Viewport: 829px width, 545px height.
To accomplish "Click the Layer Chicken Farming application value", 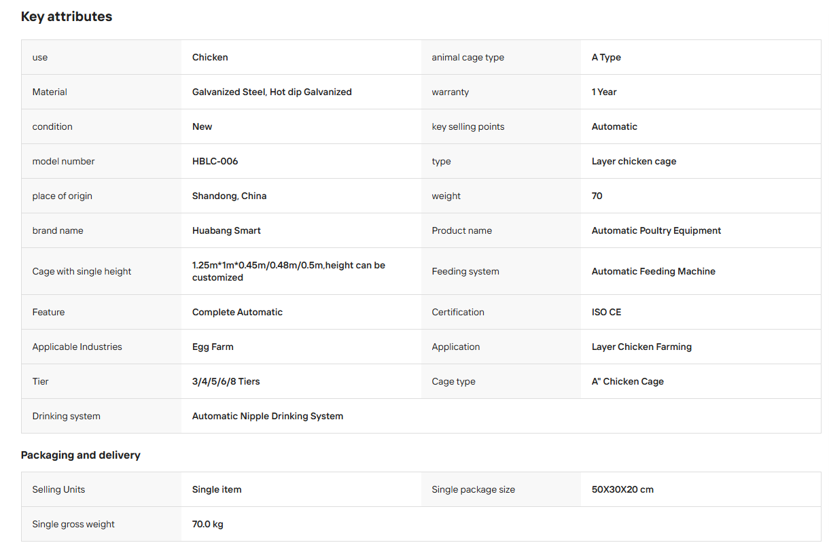I will tap(641, 347).
